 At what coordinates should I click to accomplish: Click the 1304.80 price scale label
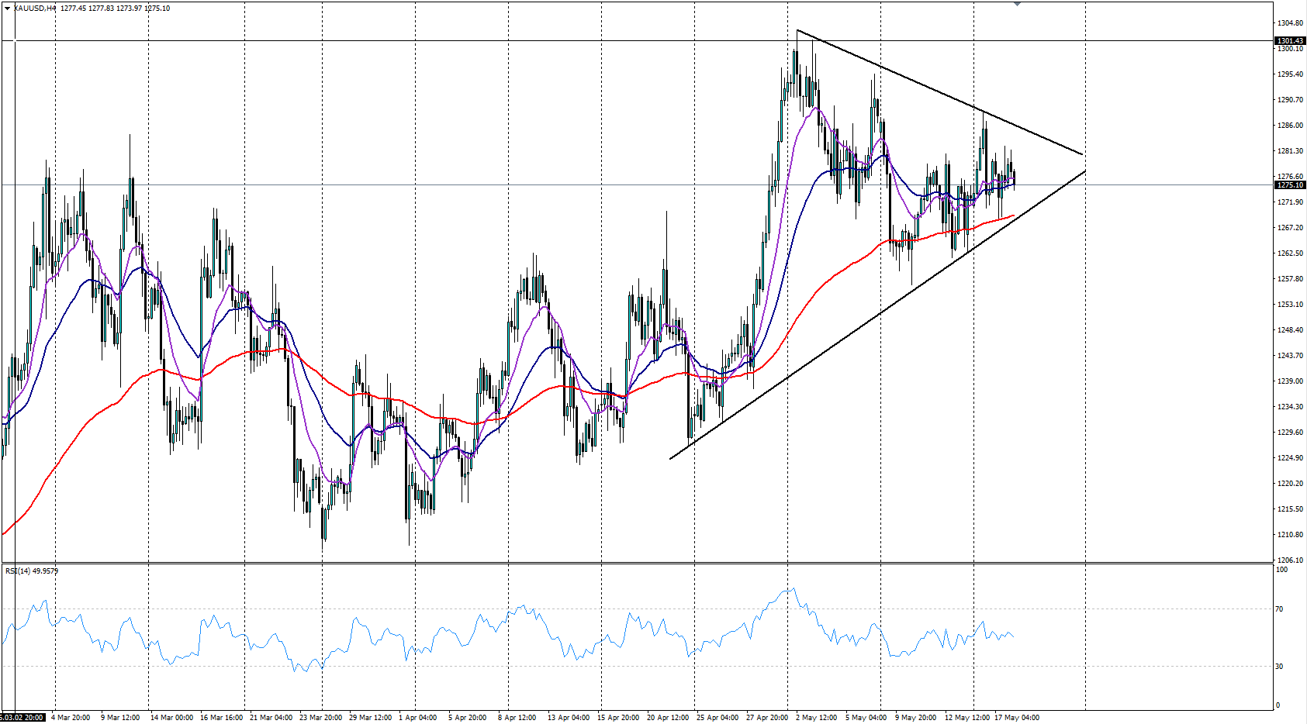click(x=1290, y=23)
